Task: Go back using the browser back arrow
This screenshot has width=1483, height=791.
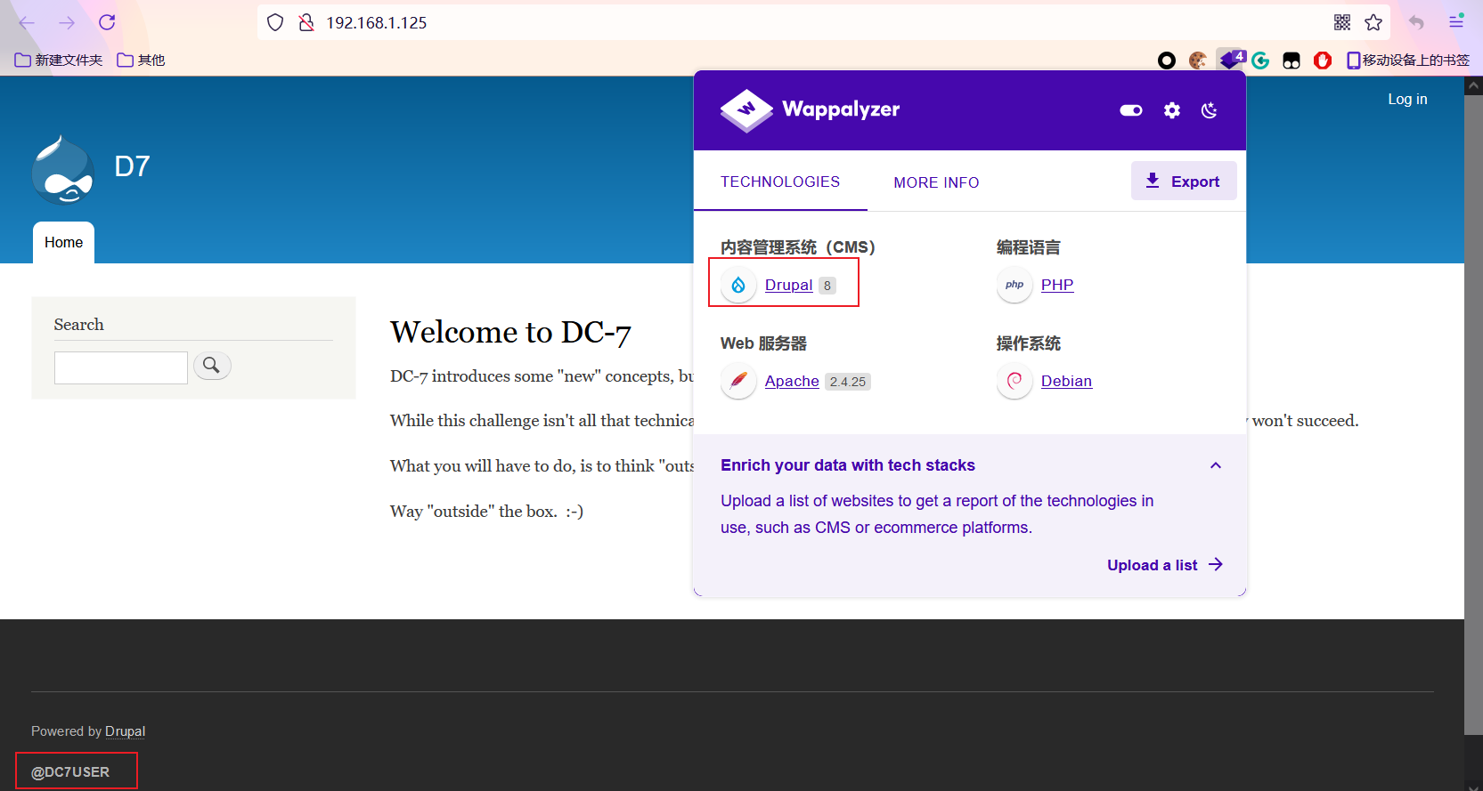Action: pyautogui.click(x=27, y=23)
